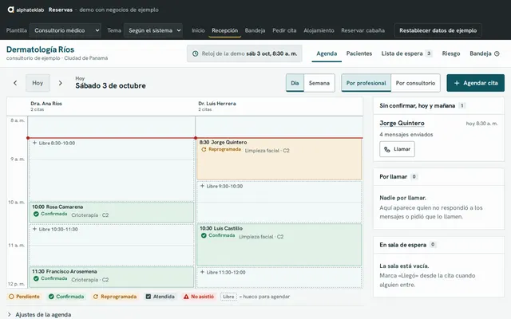511x319 pixels.
Task: Switch to Día view
Action: pos(295,83)
